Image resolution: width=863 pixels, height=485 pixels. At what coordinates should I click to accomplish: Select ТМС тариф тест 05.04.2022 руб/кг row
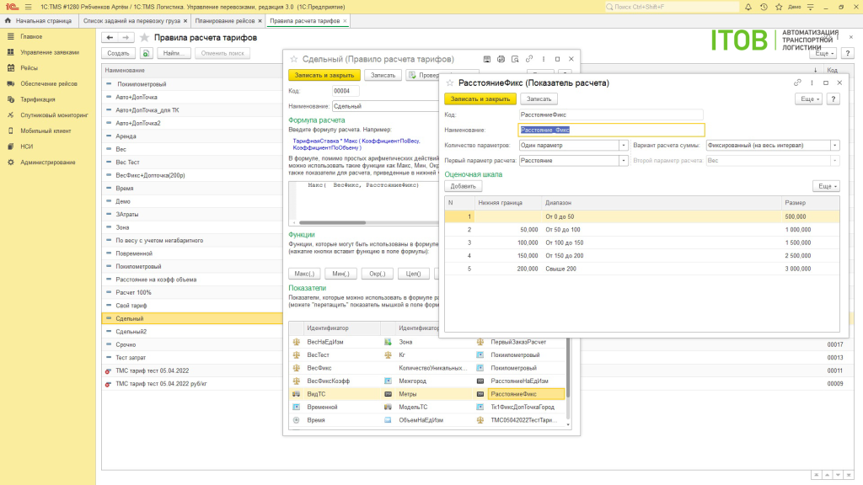pos(161,384)
